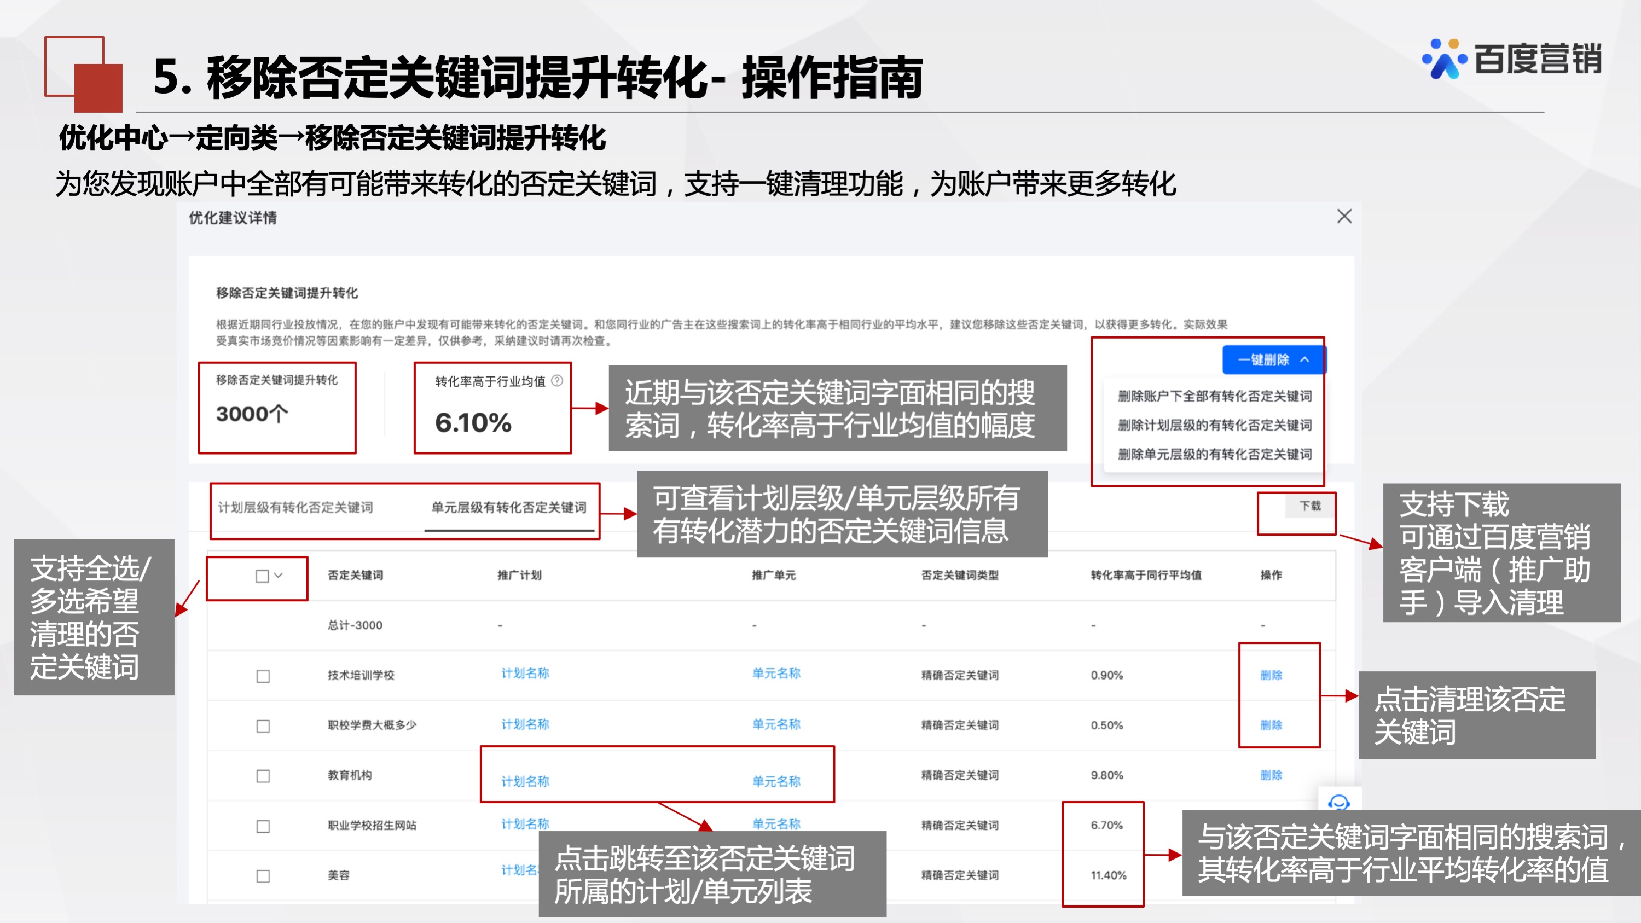
Task: Collapse the 一键删除 menu chevron
Action: 1303,359
